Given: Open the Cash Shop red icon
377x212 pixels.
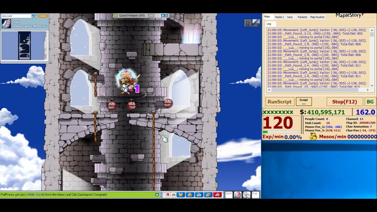Looking at the screenshot, I should tap(167, 195).
